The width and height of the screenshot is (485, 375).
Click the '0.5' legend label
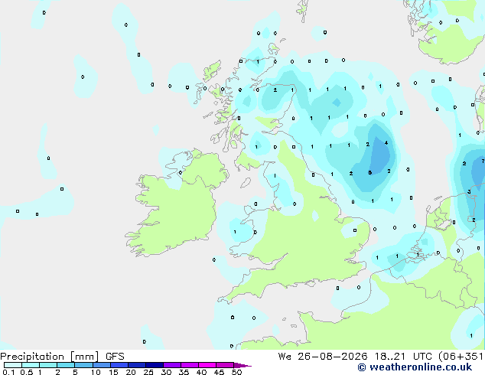(27, 372)
